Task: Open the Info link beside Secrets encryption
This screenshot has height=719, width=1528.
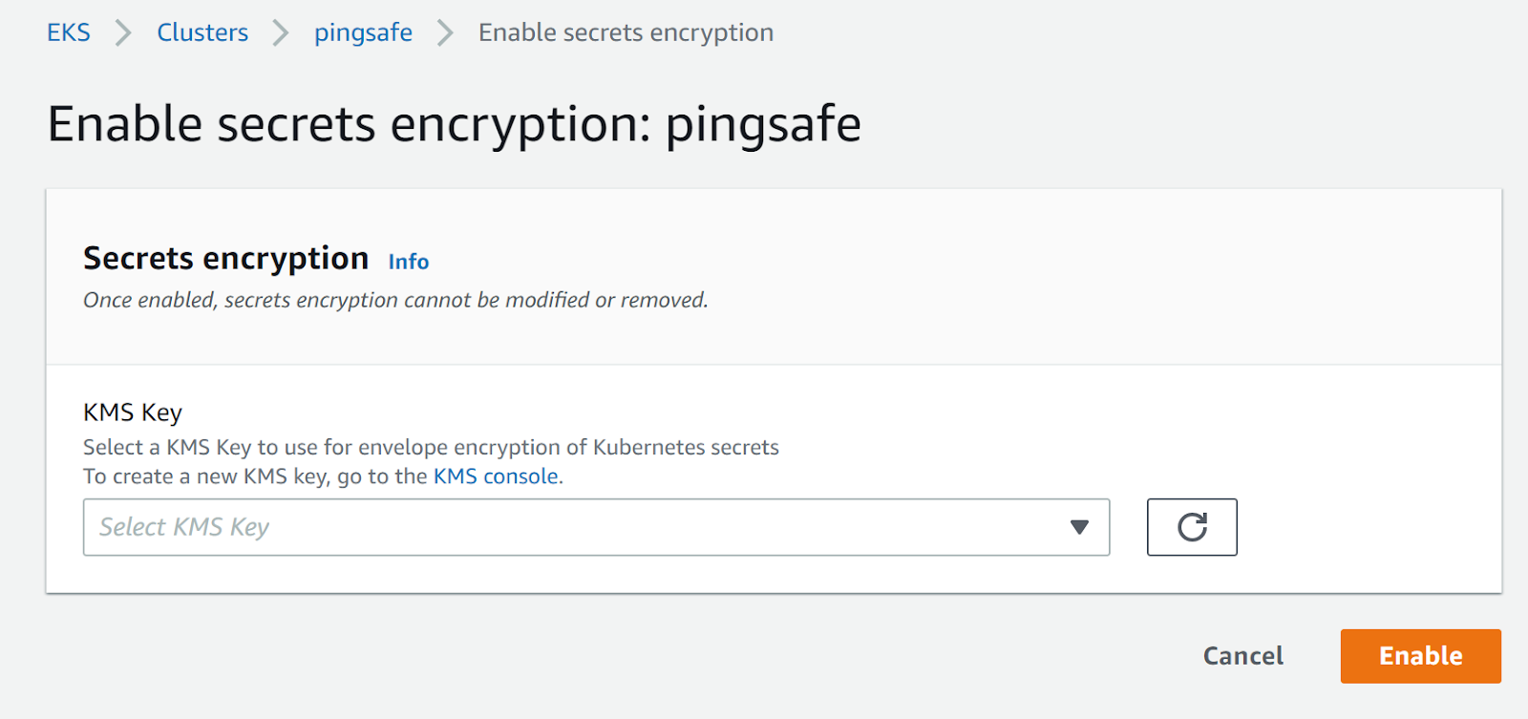Action: point(408,262)
